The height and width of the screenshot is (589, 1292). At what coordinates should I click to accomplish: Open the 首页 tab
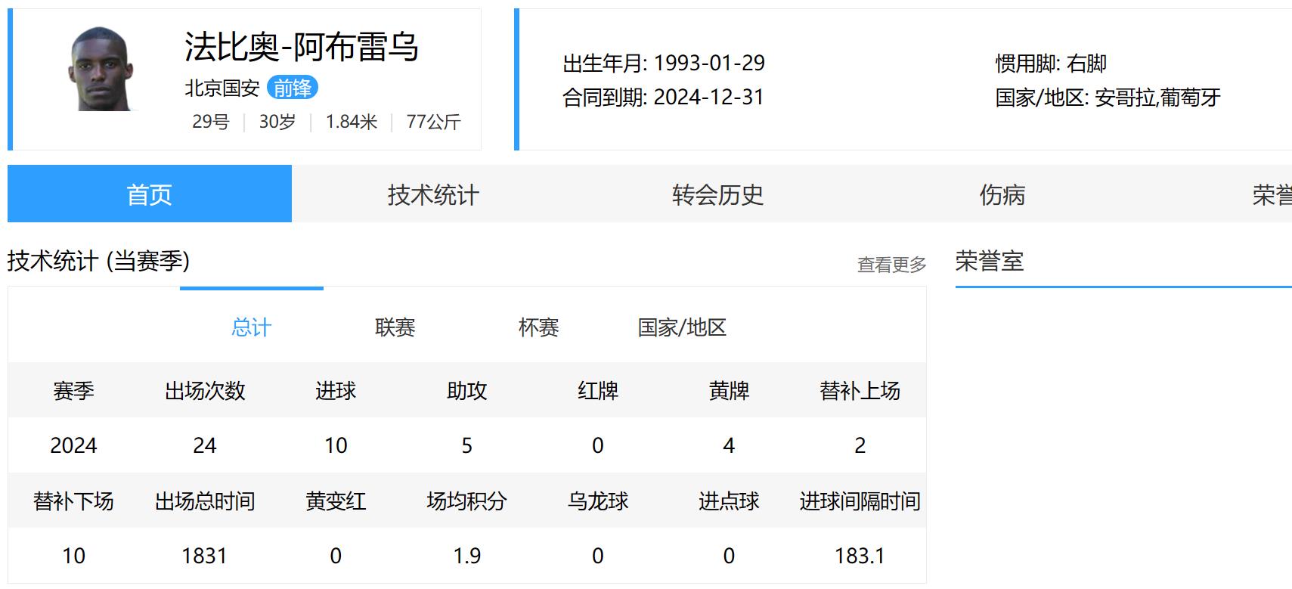[x=150, y=194]
